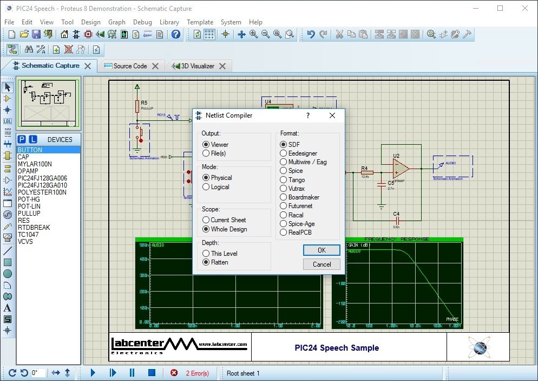Click the Undo arrow icon

(311, 34)
